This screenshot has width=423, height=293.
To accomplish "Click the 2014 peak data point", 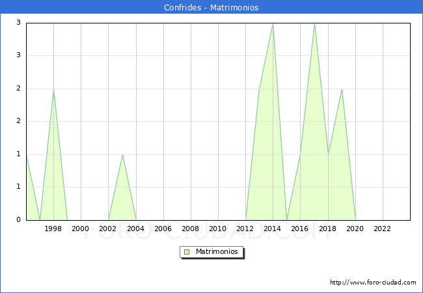I will pyautogui.click(x=273, y=23).
